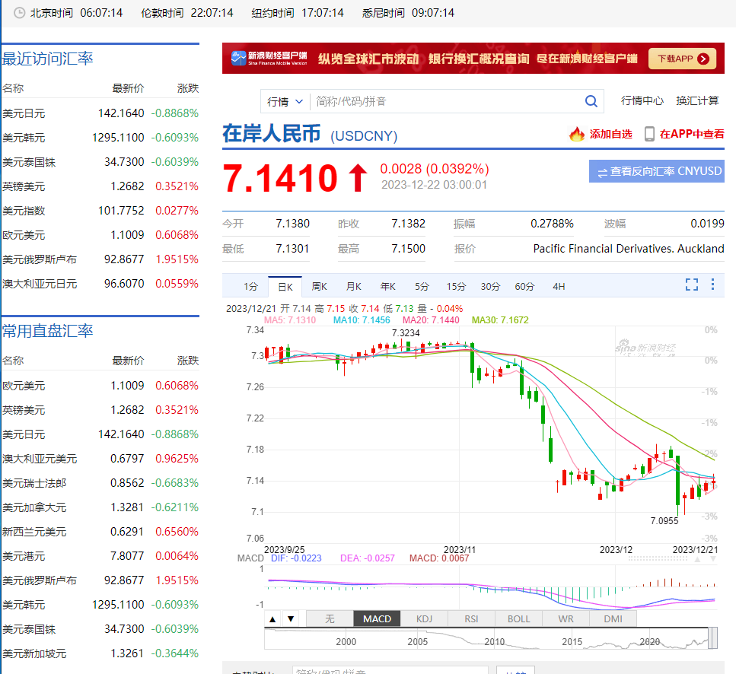The width and height of the screenshot is (736, 674).
Task: Click year 2000 on the history timeline
Action: tap(346, 641)
